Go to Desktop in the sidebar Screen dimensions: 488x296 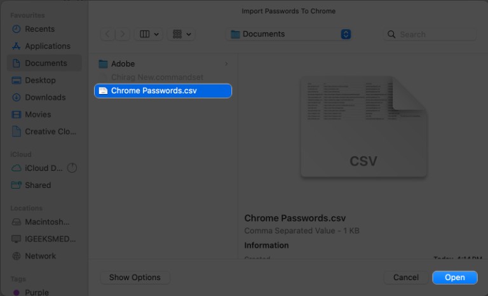(x=40, y=81)
